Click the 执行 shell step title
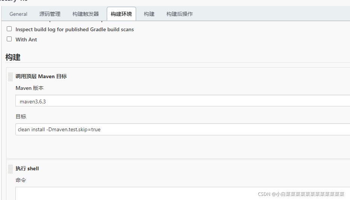Viewport: 350px width, 200px height. [x=27, y=168]
